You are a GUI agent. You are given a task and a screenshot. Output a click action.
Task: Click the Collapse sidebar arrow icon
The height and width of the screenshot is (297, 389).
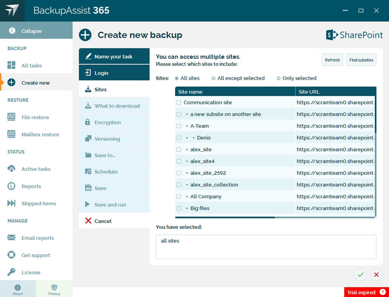click(12, 31)
